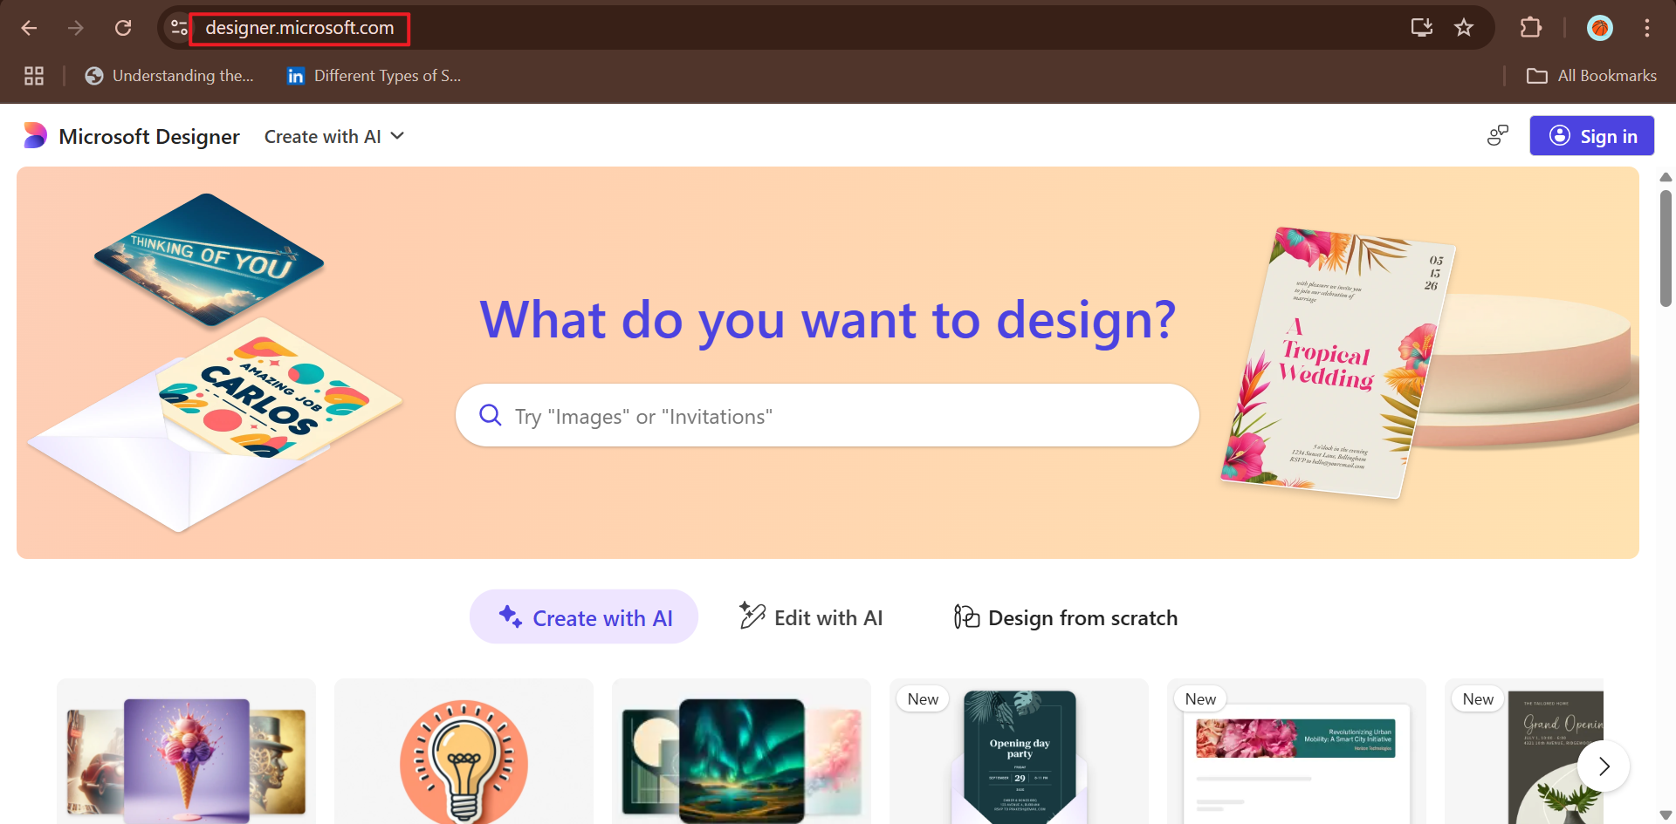Screen dimensions: 1676x824
Task: Open the apps grid icon in bookmarks bar
Action: (x=34, y=76)
